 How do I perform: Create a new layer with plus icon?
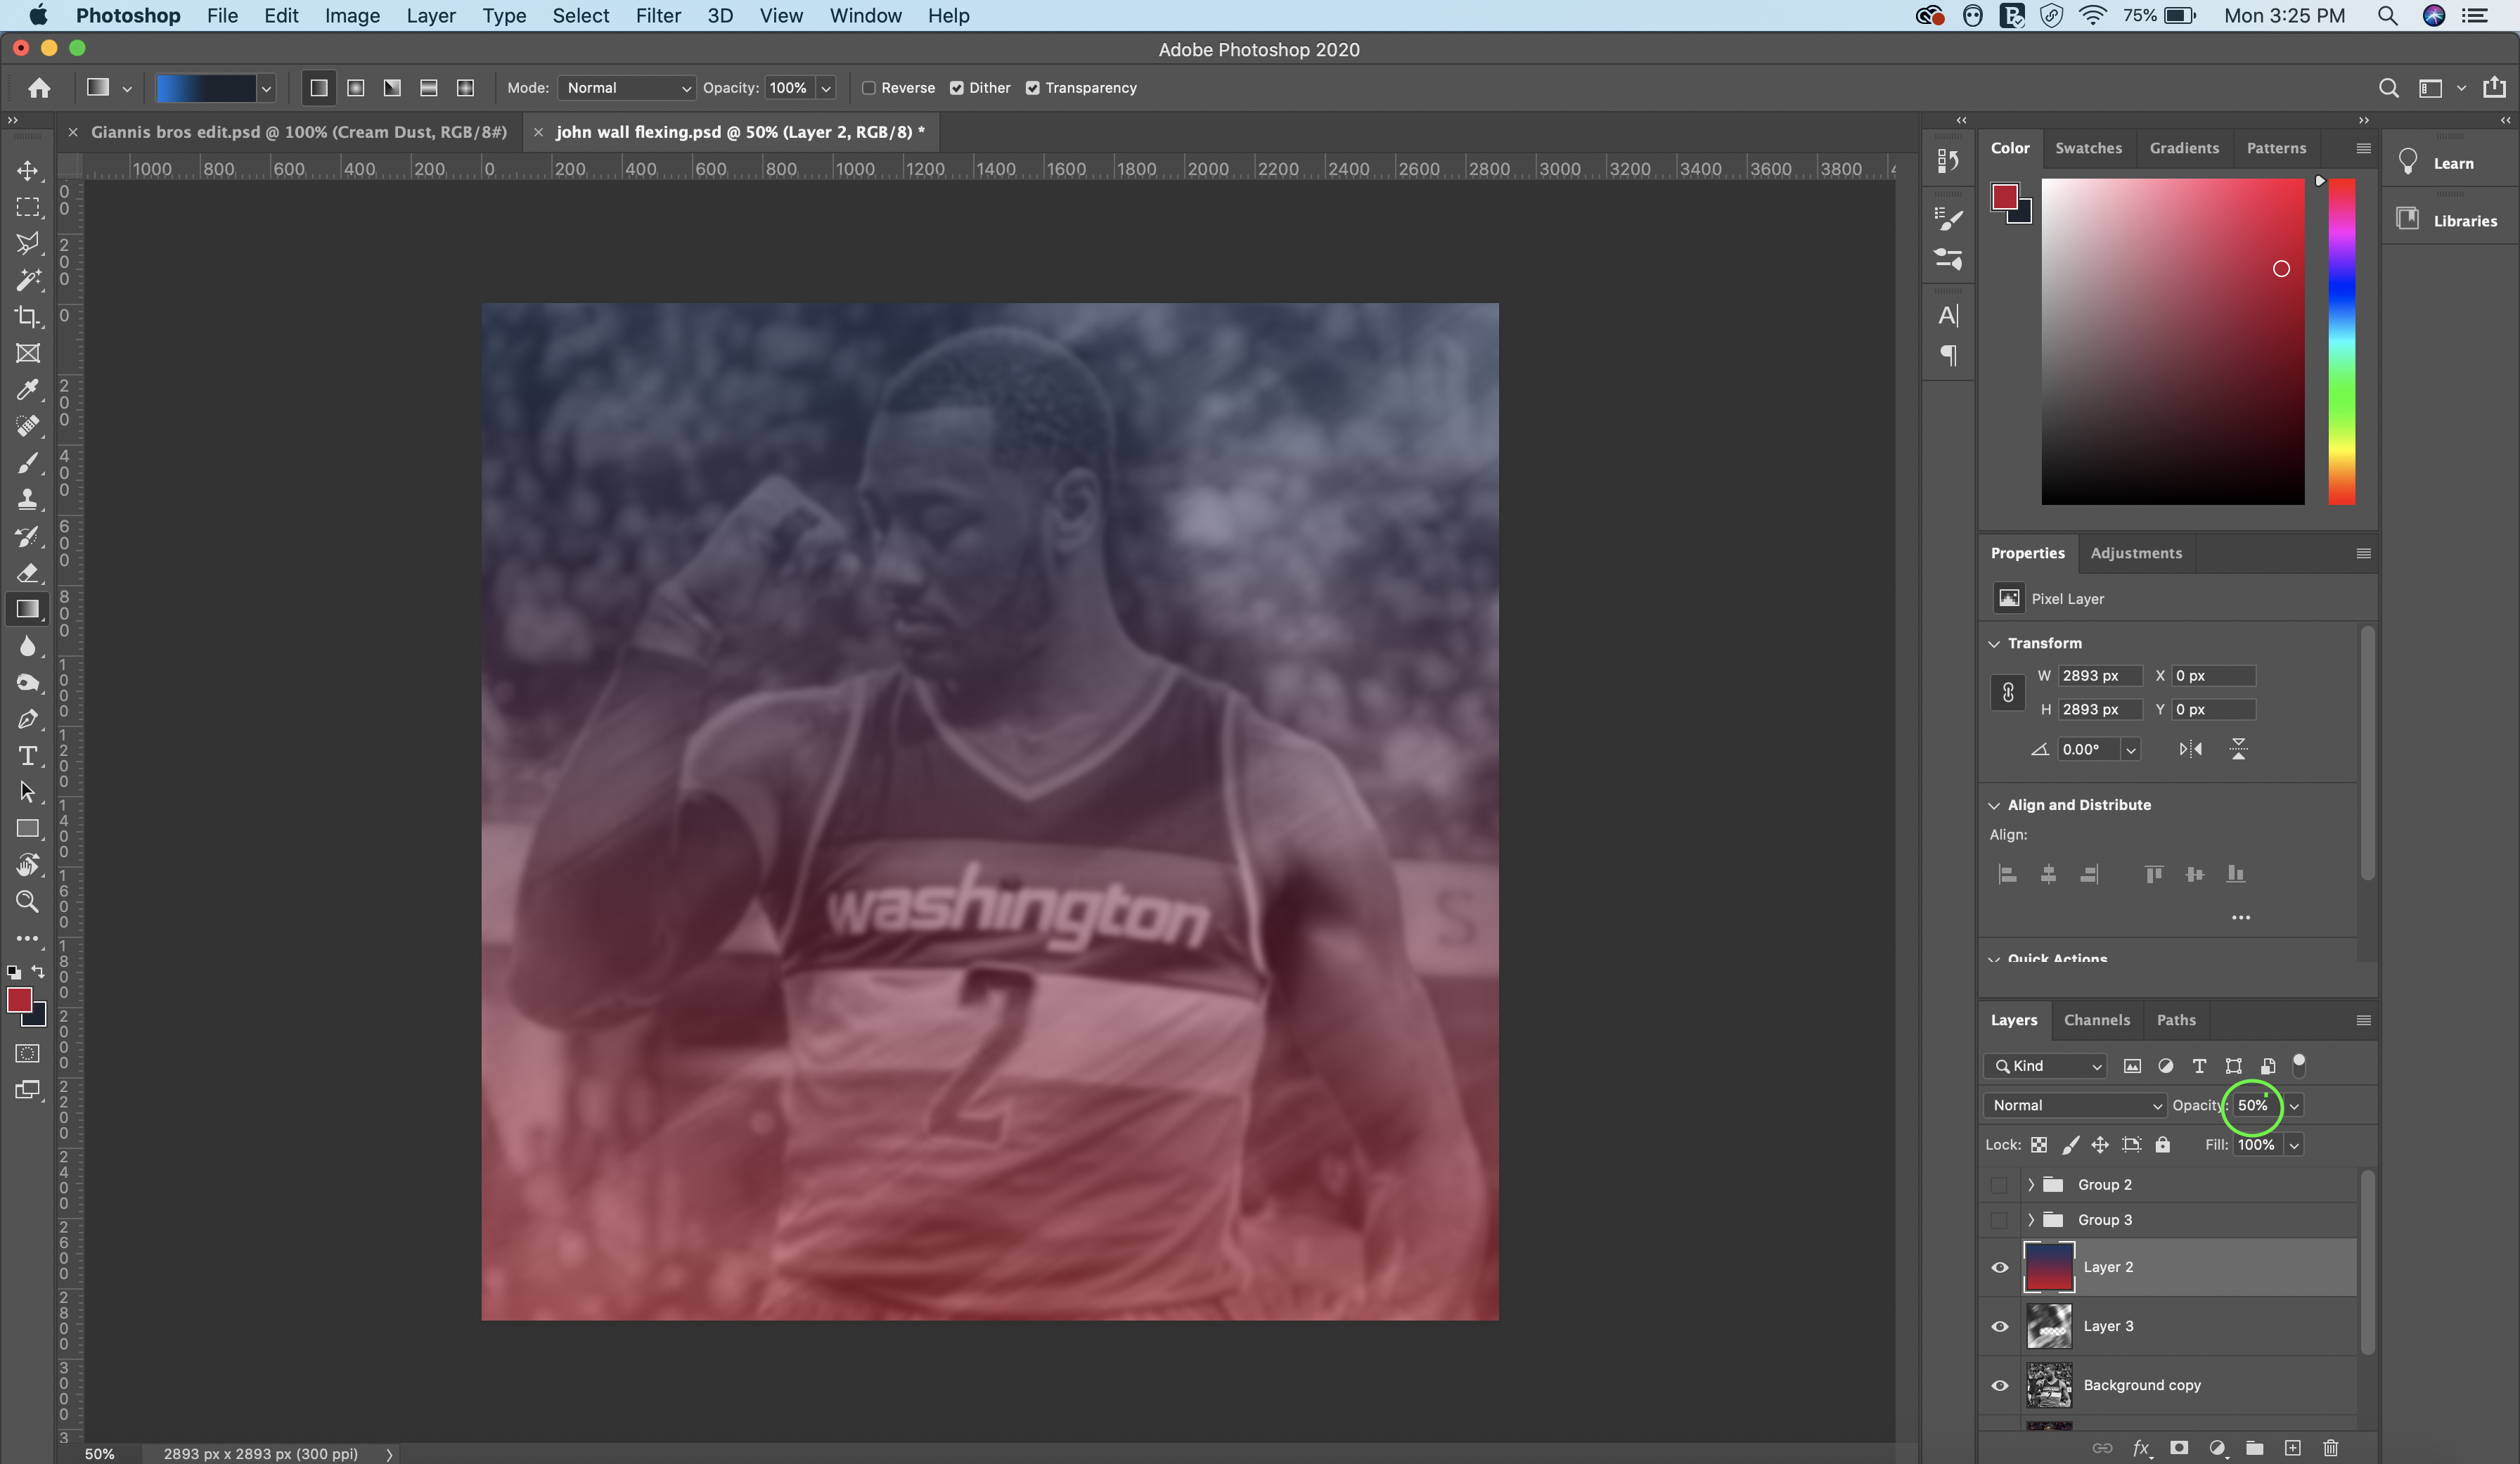2293,1447
